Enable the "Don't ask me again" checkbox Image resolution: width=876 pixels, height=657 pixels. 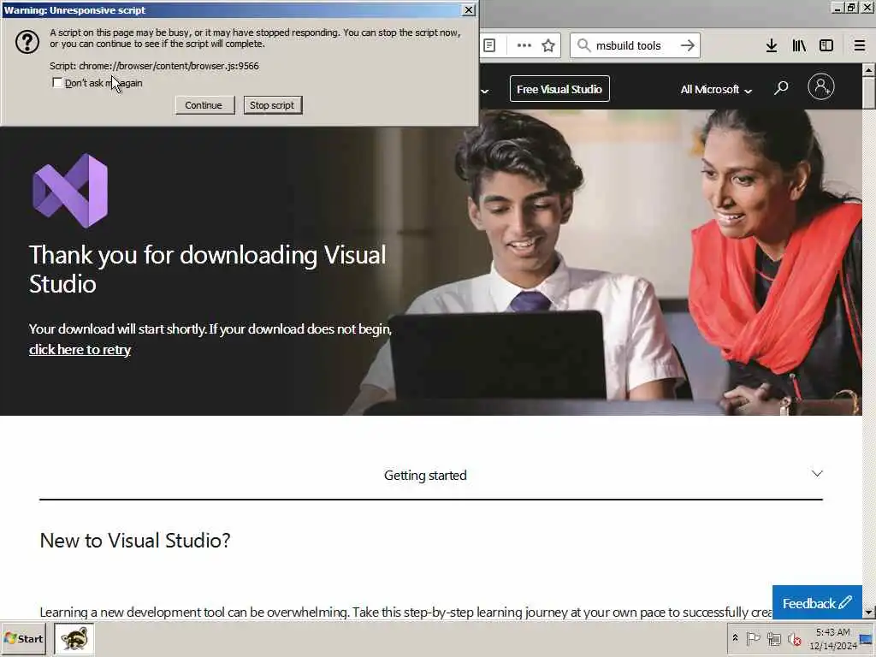57,83
